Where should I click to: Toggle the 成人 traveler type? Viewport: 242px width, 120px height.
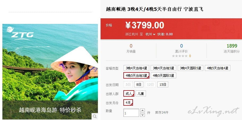[x=129, y=94]
